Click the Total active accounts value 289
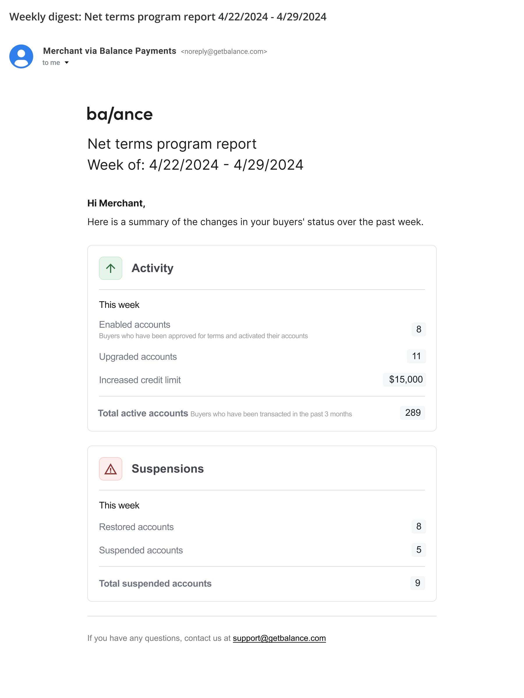524x698 pixels. tap(413, 413)
